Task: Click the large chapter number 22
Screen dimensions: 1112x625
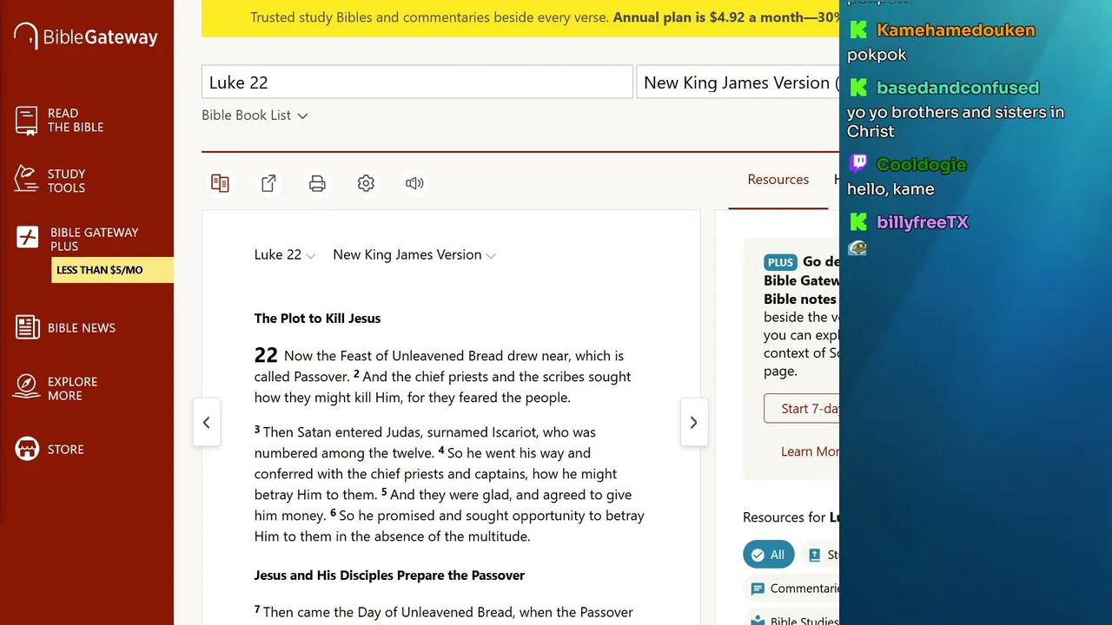Action: point(266,355)
